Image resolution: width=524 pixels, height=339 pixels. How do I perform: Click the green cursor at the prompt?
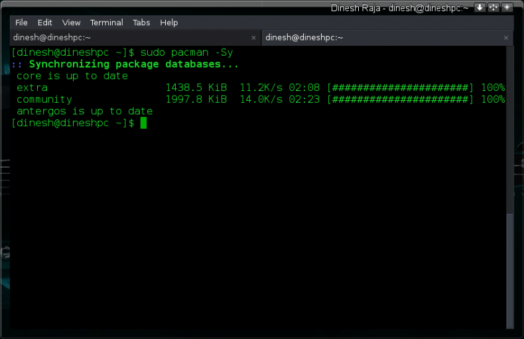[x=143, y=123]
